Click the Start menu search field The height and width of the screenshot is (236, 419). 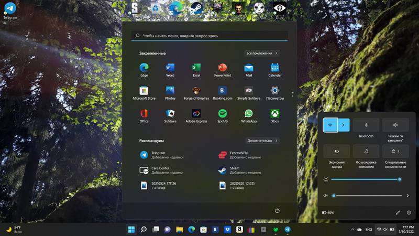tap(209, 36)
